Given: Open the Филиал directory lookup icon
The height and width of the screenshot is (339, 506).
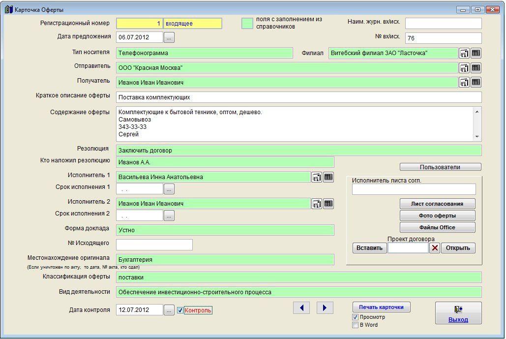Looking at the screenshot, I should coord(464,53).
